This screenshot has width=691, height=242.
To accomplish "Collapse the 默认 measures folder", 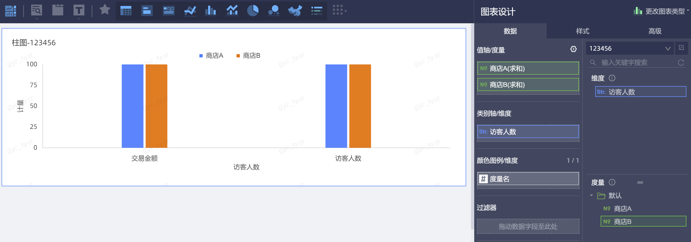I will click(591, 195).
